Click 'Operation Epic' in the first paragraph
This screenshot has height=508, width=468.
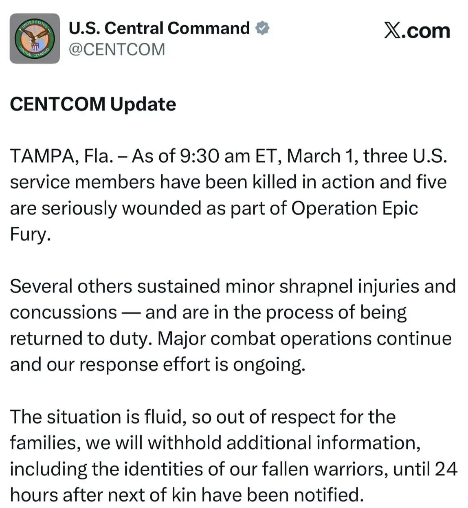(x=354, y=208)
